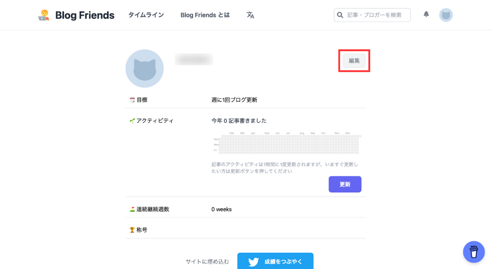Image resolution: width=491 pixels, height=269 pixels.
Task: Click the 成績をつぶやく tweet button
Action: pyautogui.click(x=275, y=261)
